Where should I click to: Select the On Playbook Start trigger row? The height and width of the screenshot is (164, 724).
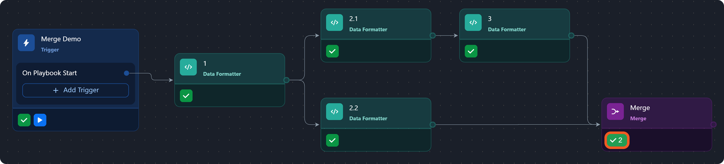(x=50, y=73)
